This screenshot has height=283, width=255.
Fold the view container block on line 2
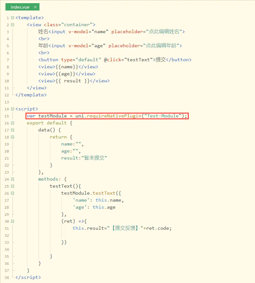[12, 25]
